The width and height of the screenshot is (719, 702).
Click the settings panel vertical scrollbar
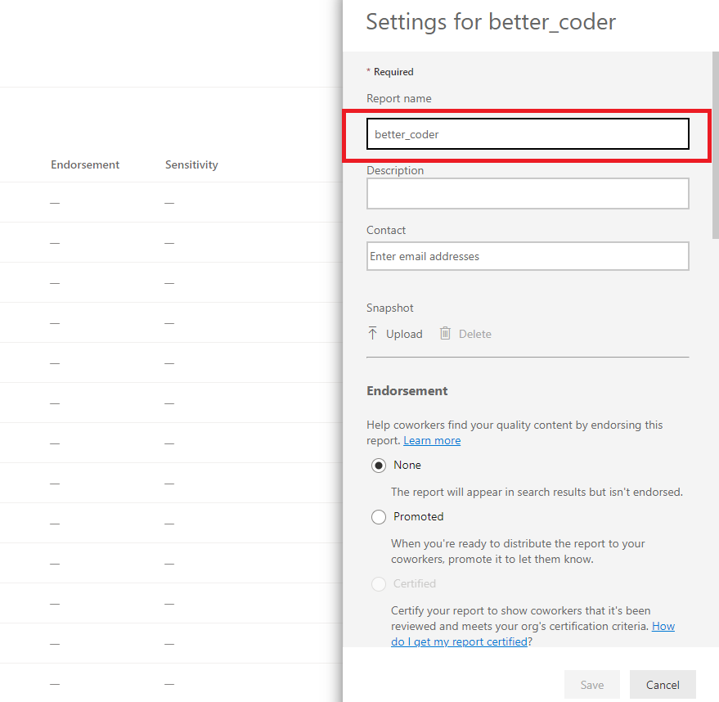(714, 147)
